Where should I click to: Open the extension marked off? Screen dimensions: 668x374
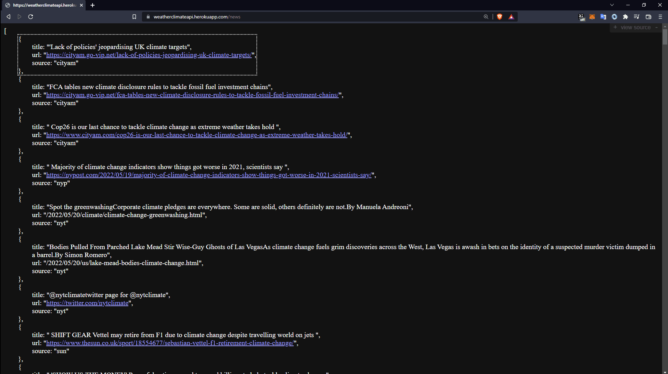581,17
